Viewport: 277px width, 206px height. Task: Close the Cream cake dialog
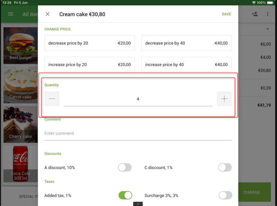coord(47,14)
